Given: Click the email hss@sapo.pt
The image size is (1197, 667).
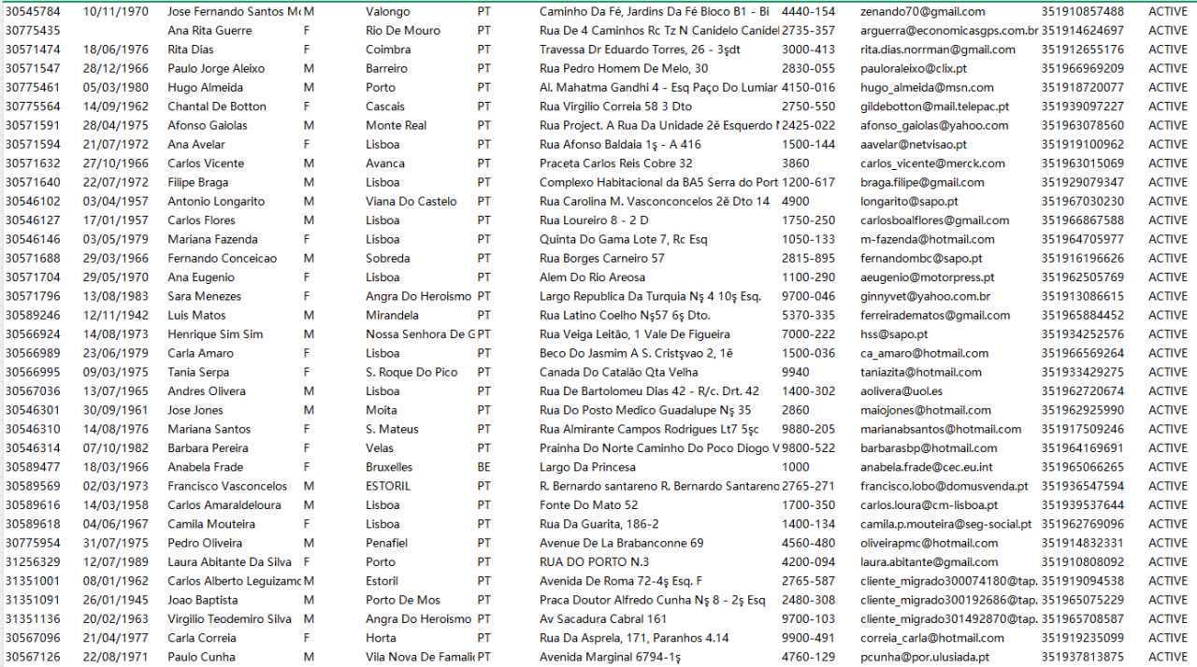Looking at the screenshot, I should click(x=894, y=334).
